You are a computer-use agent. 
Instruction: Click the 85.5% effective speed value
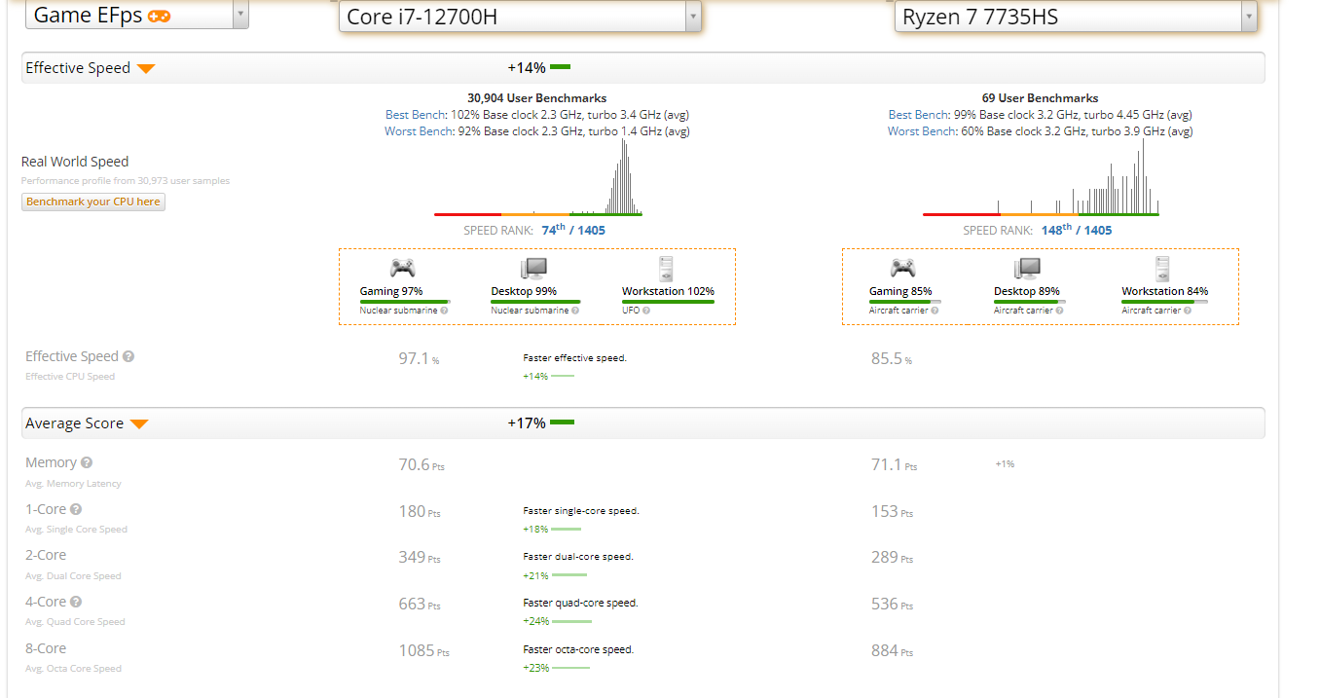(x=892, y=359)
